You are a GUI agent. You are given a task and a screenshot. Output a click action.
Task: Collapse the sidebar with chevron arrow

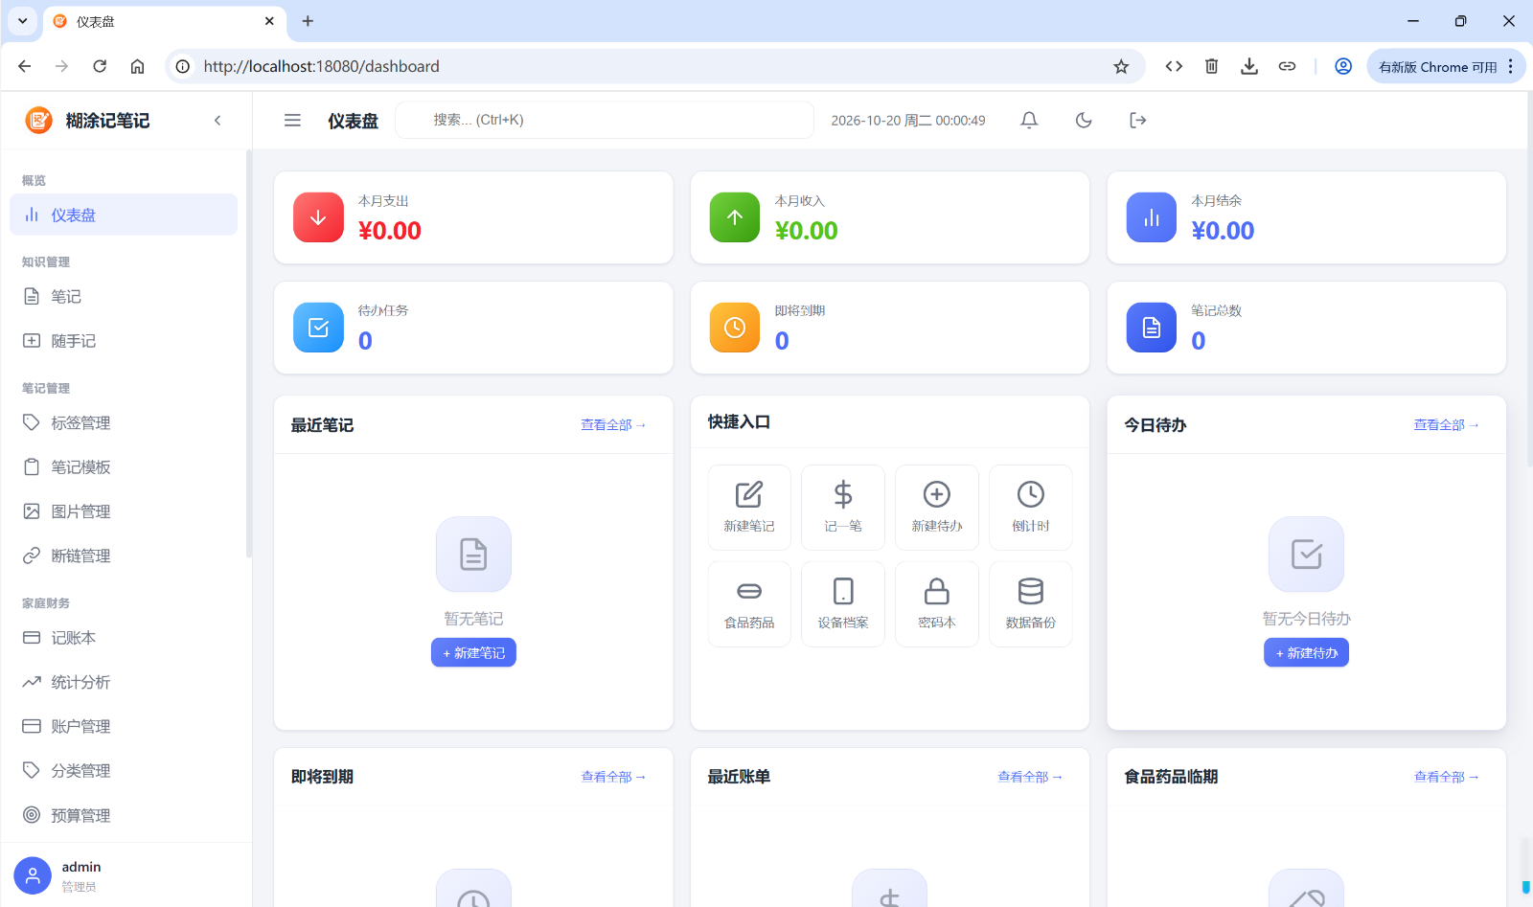tap(217, 120)
